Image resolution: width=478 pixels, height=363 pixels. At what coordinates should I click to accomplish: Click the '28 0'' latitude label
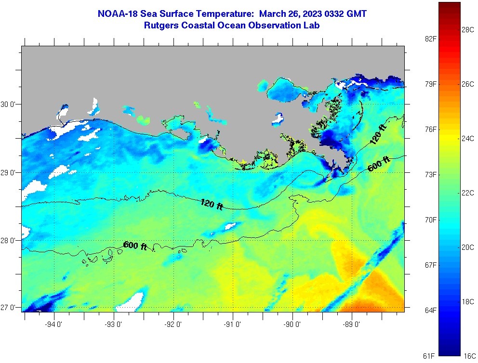click(x=7, y=241)
